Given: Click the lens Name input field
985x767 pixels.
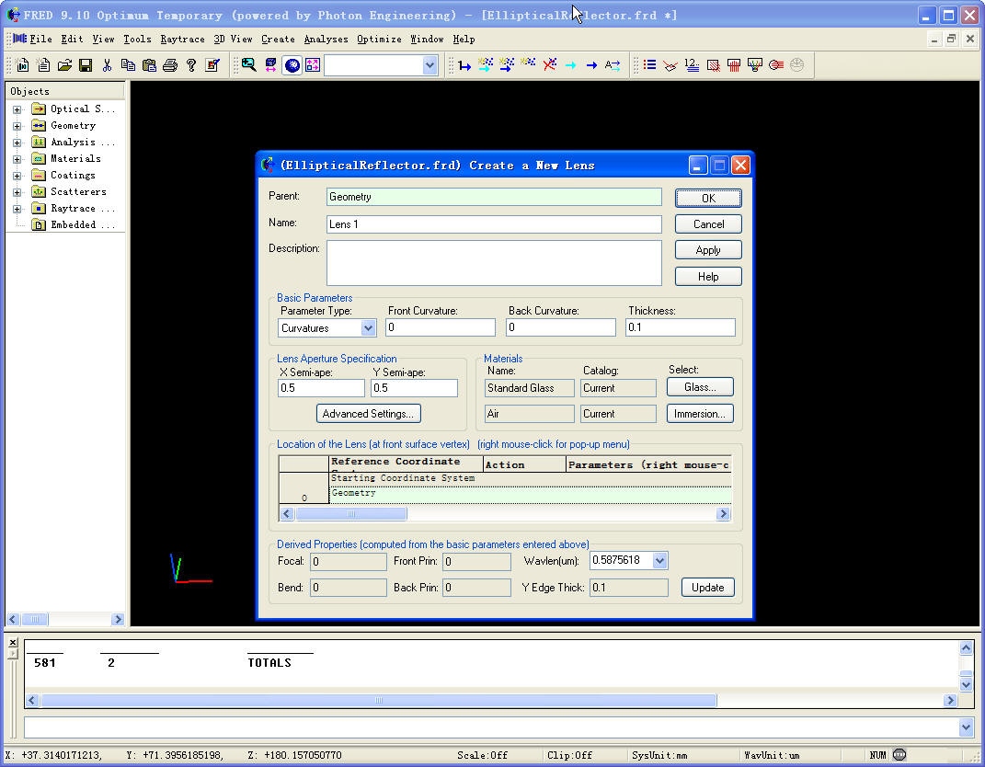Looking at the screenshot, I should 494,224.
